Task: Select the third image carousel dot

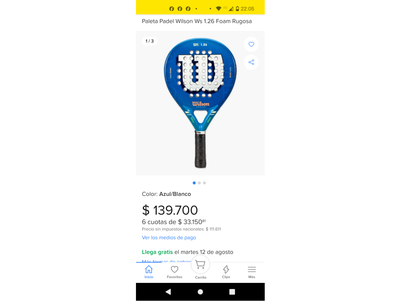Action: point(204,183)
